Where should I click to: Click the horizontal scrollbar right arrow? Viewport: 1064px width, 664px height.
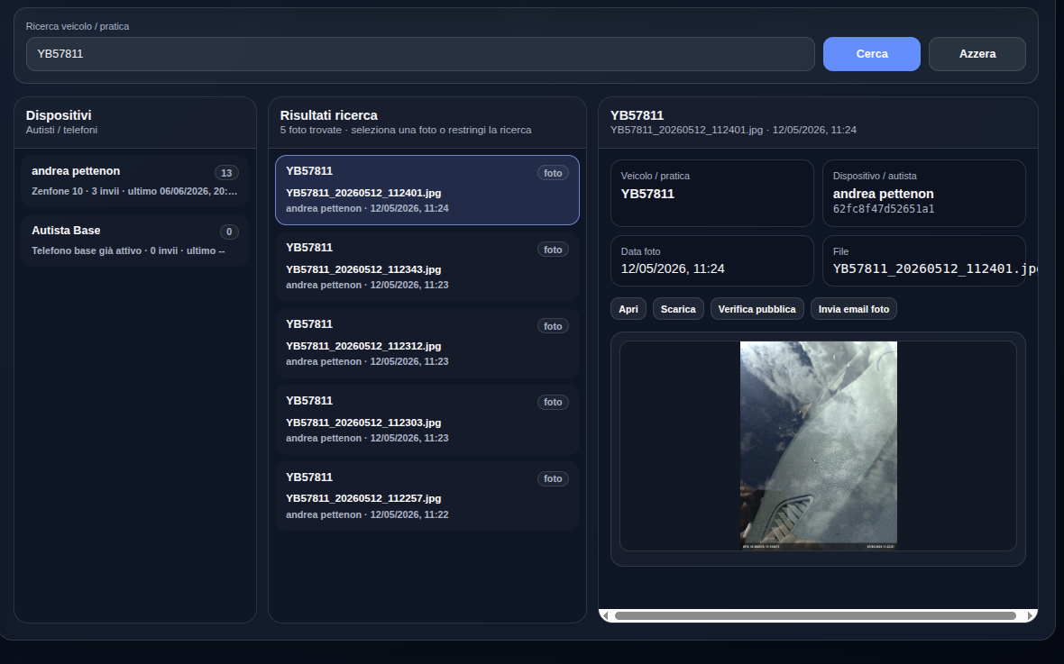click(1030, 616)
